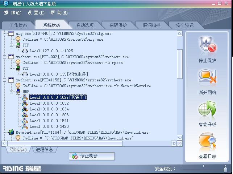The height and width of the screenshot is (174, 233).
Task: Click the port icon for 0.0.0.0:1032
Action: 25,103
